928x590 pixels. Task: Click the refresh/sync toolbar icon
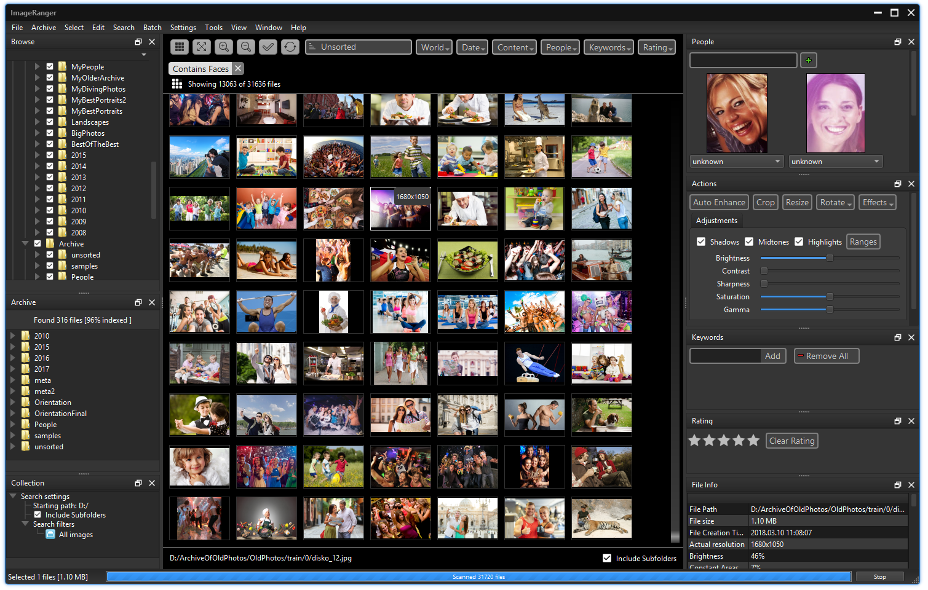290,47
